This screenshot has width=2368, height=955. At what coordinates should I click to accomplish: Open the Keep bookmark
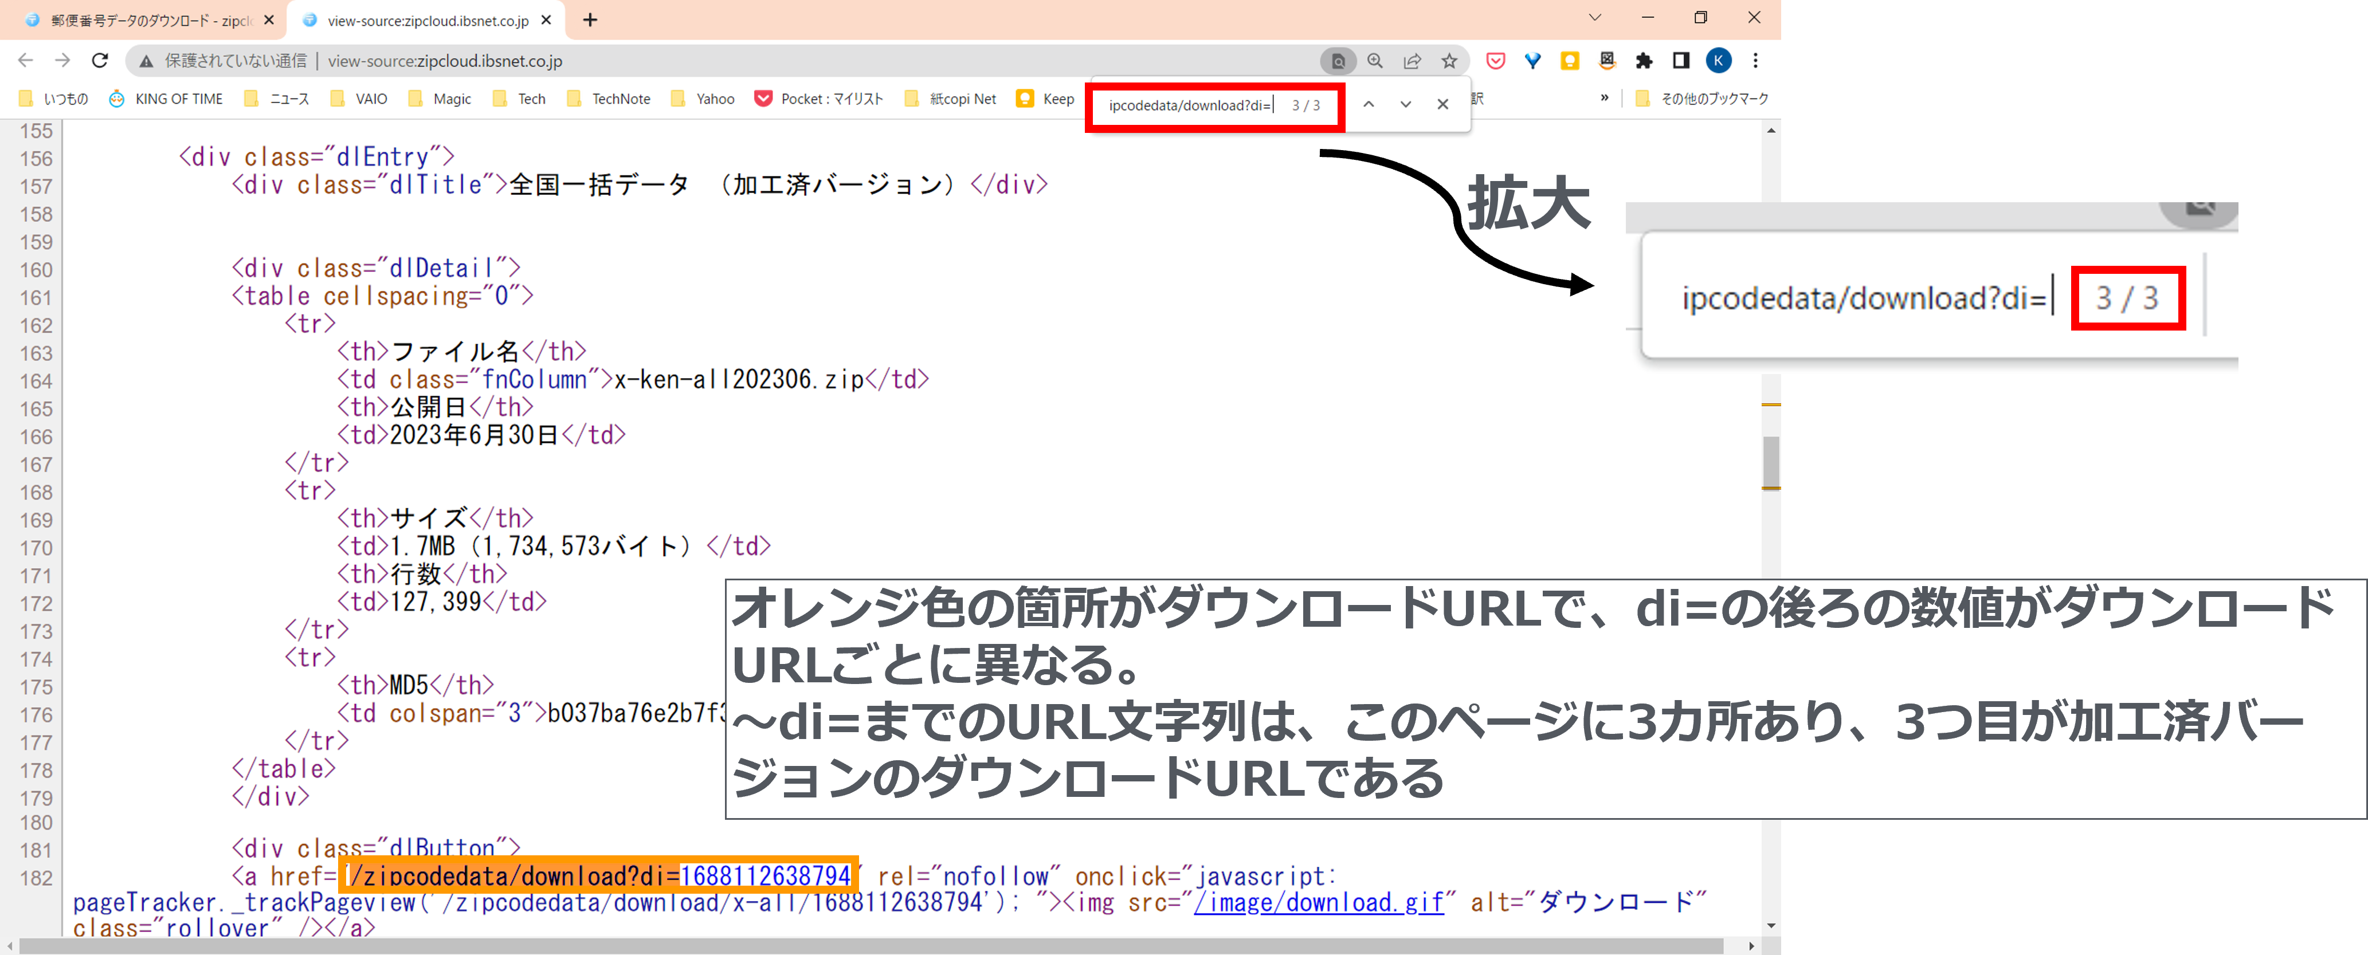1045,99
